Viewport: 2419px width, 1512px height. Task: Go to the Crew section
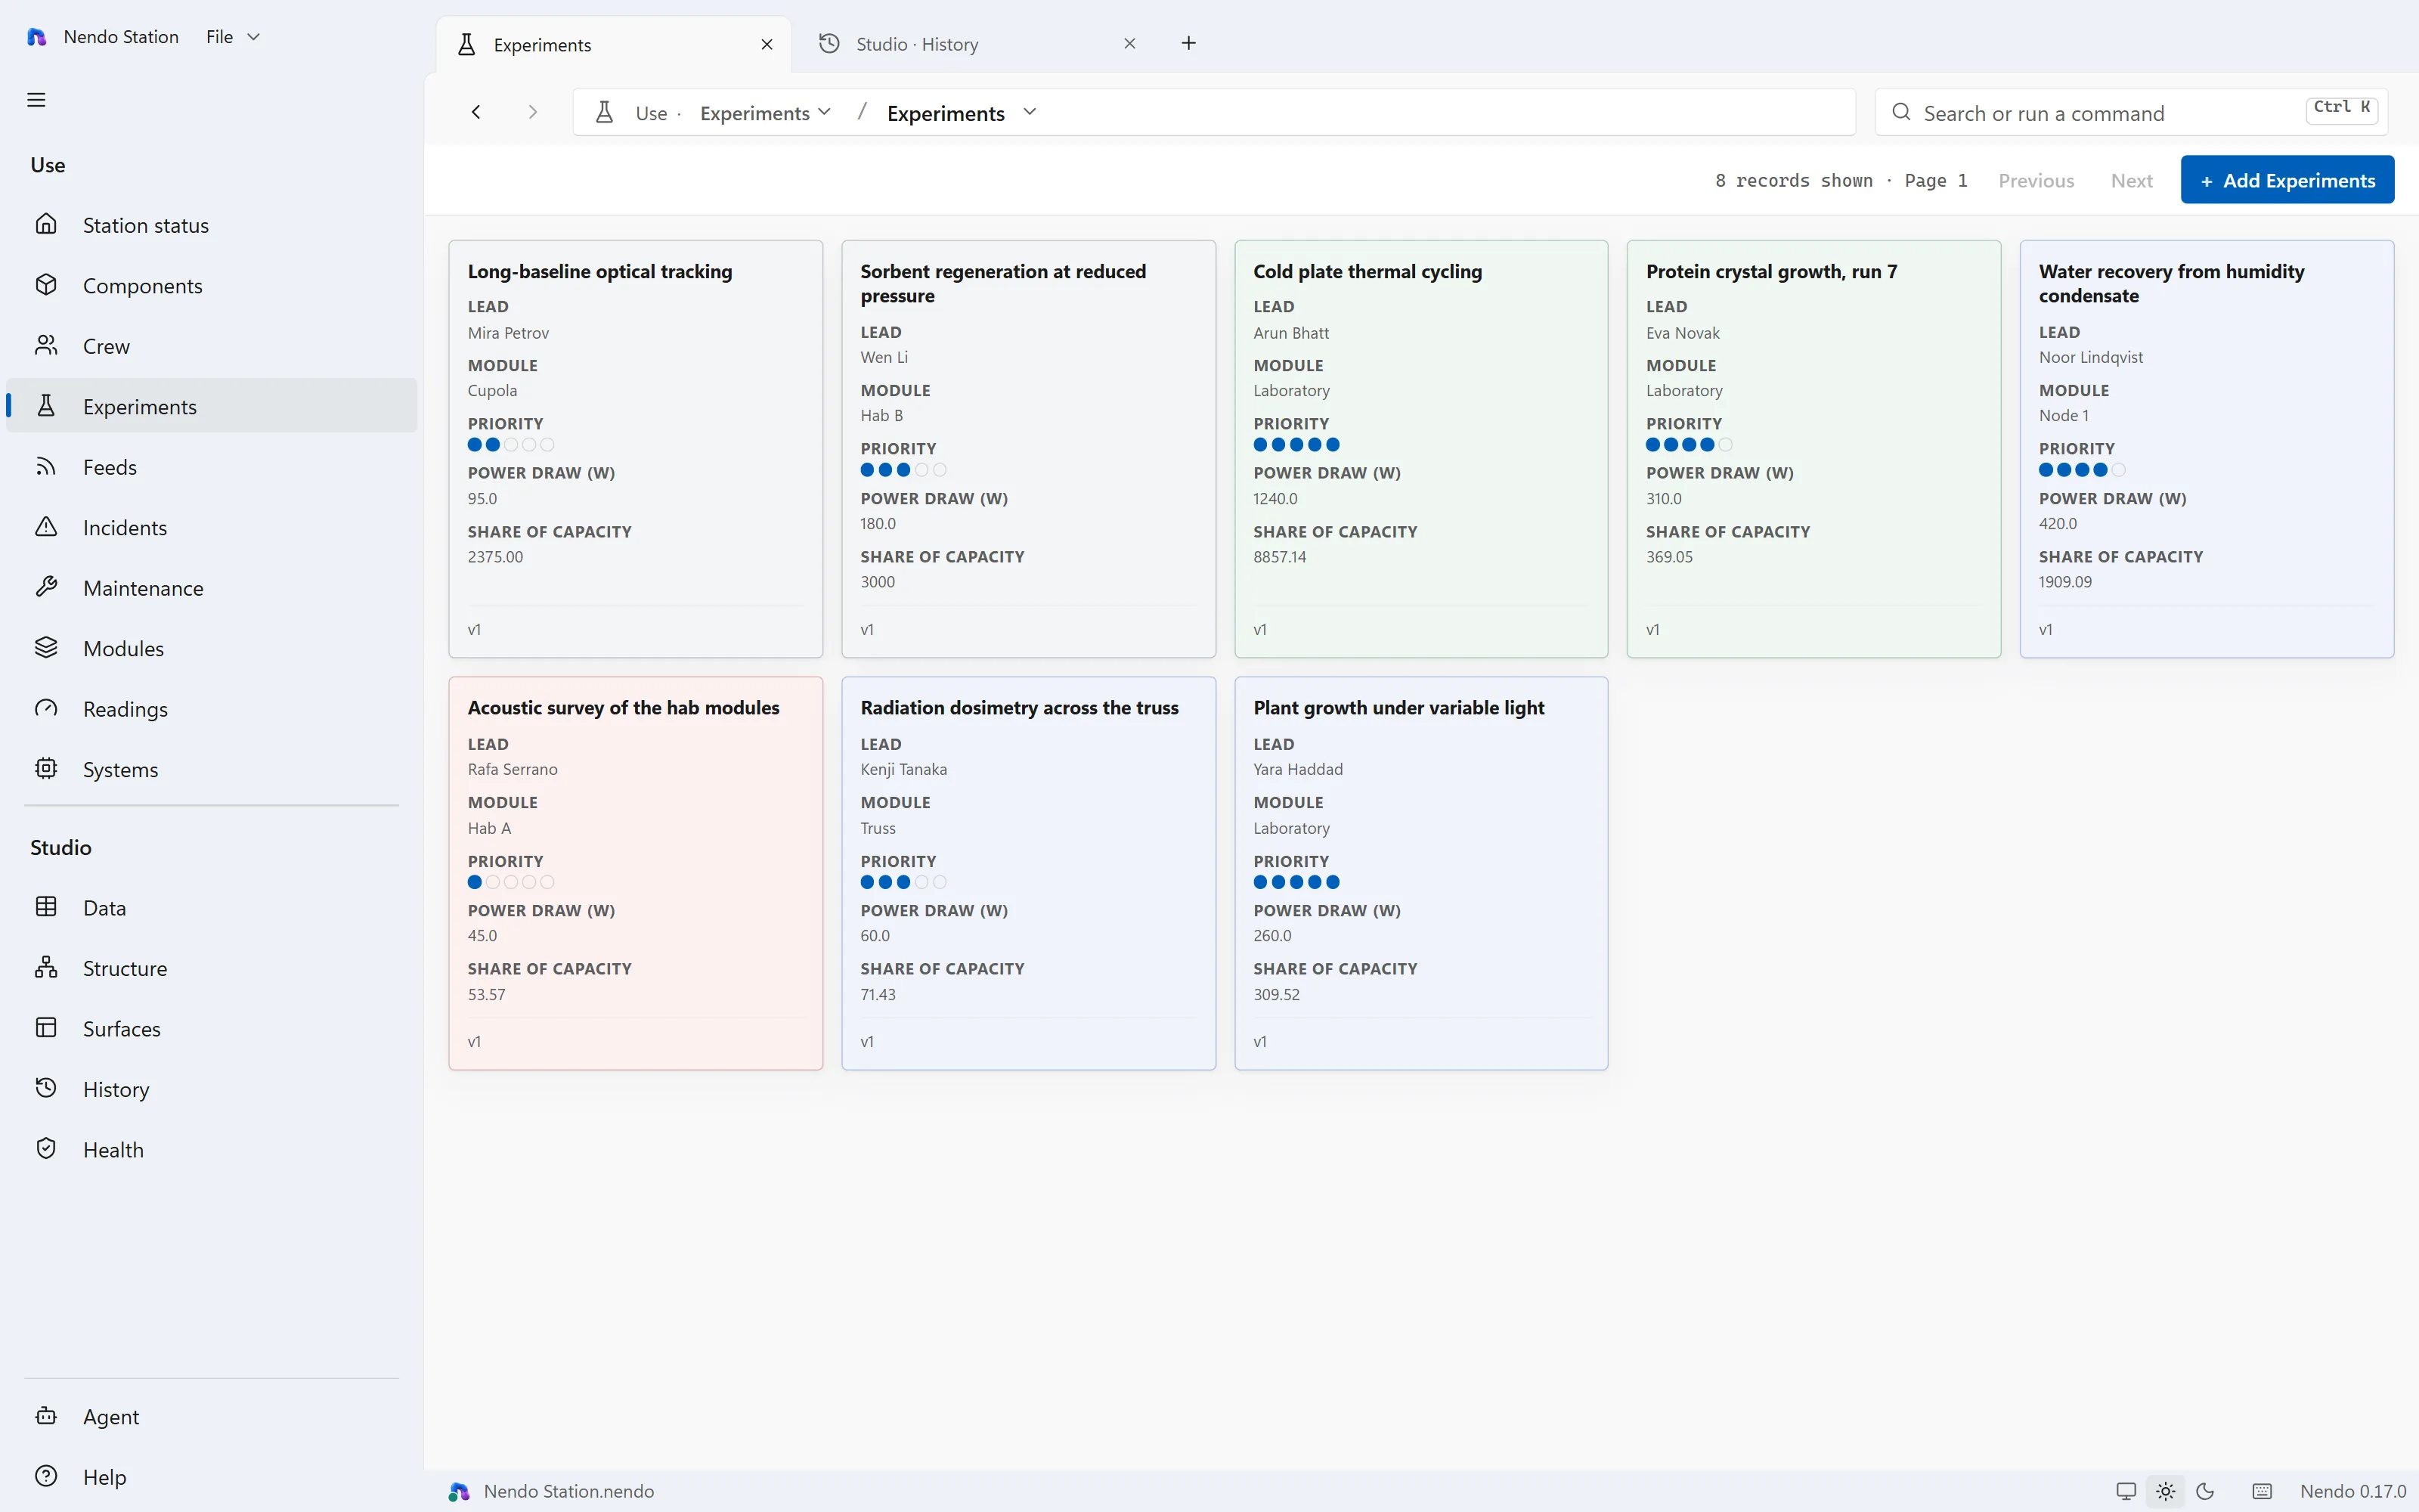click(x=211, y=346)
